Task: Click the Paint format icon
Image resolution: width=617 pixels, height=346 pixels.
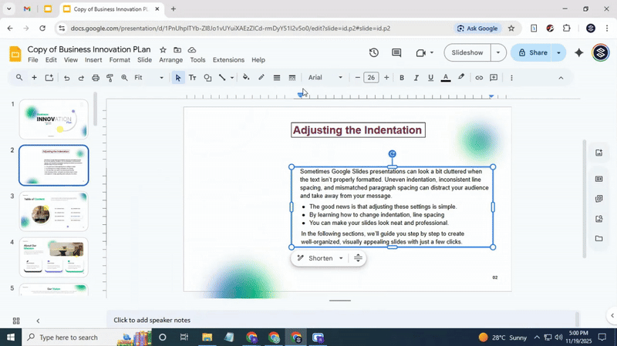Action: coord(110,78)
